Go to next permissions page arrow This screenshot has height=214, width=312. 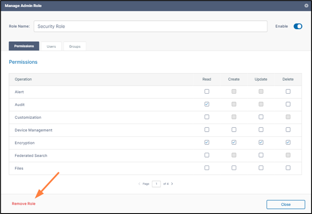pyautogui.click(x=172, y=184)
